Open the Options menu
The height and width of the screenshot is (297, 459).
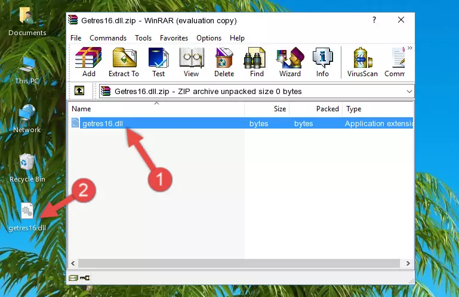209,38
